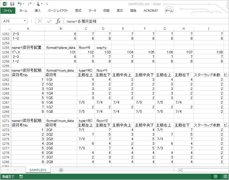The image size is (229, 180).
Task: Open the 表示 ribbon tab
Action: tap(119, 11)
